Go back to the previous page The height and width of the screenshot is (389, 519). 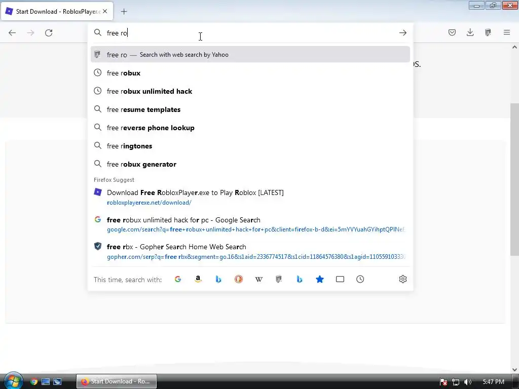(12, 33)
